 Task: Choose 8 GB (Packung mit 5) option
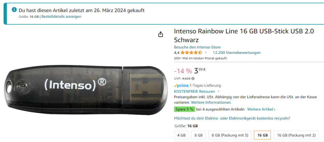230,135
